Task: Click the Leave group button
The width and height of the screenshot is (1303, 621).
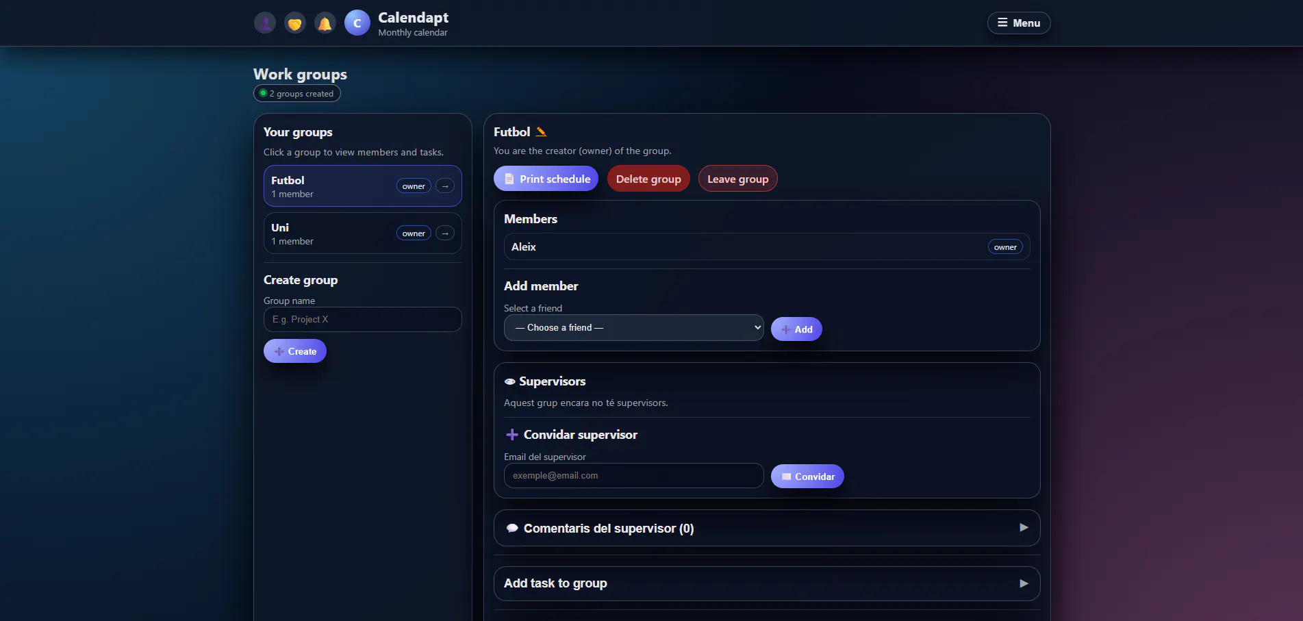Action: pyautogui.click(x=737, y=179)
